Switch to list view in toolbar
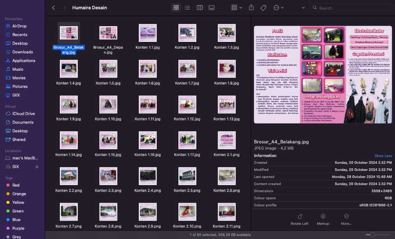 click(188, 8)
